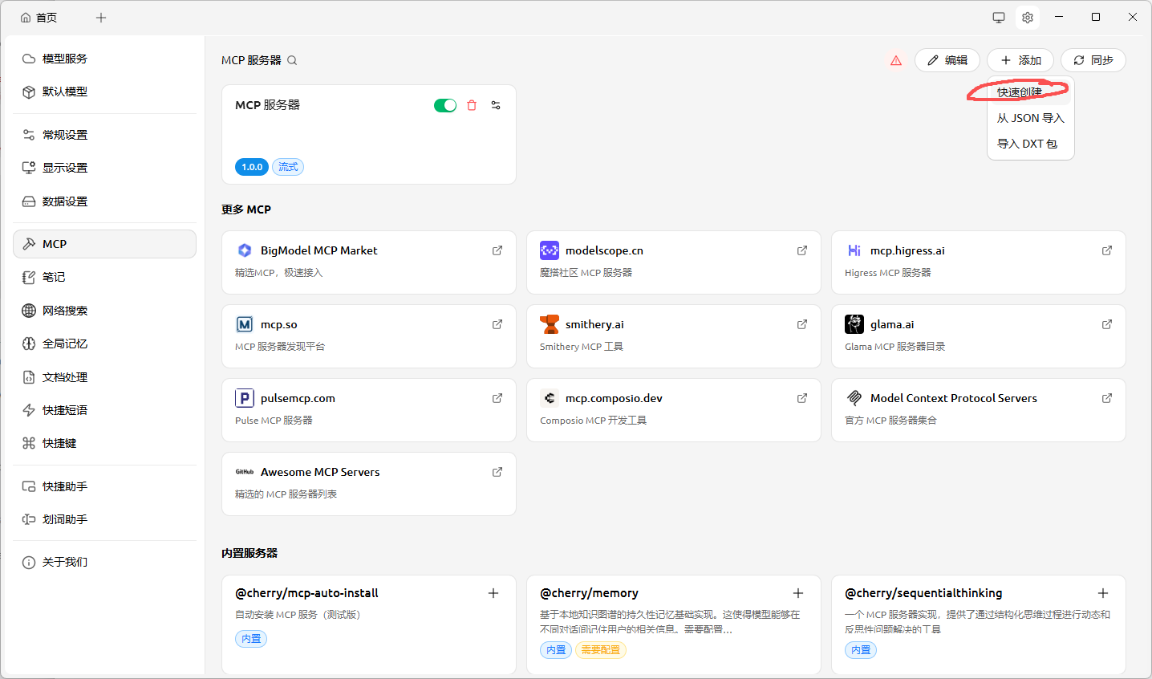
Task: Switch to the 首页 tab
Action: point(39,18)
